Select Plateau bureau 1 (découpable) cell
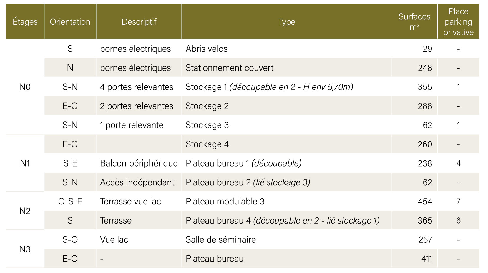This screenshot has width=488, height=273. 243,163
